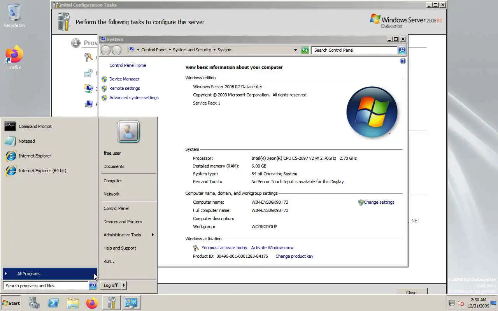Click the Start menu search magnifier button
498x311 pixels.
[93, 286]
